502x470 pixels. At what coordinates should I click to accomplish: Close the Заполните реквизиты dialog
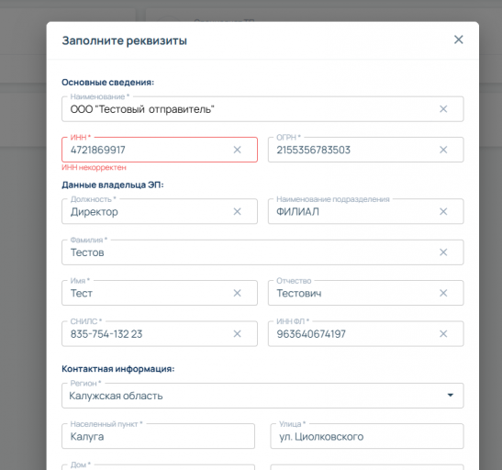tap(459, 39)
